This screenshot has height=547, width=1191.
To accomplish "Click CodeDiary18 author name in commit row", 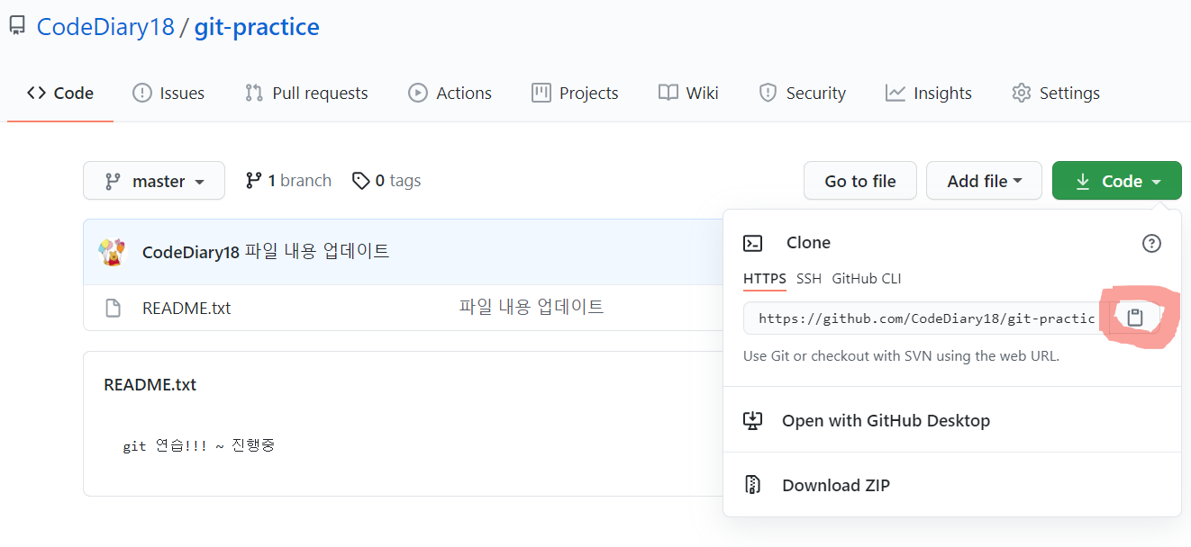I will click(191, 252).
